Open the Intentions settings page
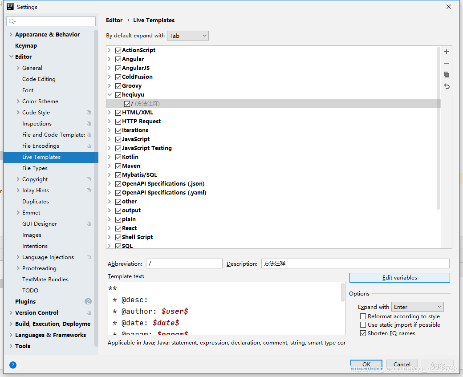 pos(35,246)
